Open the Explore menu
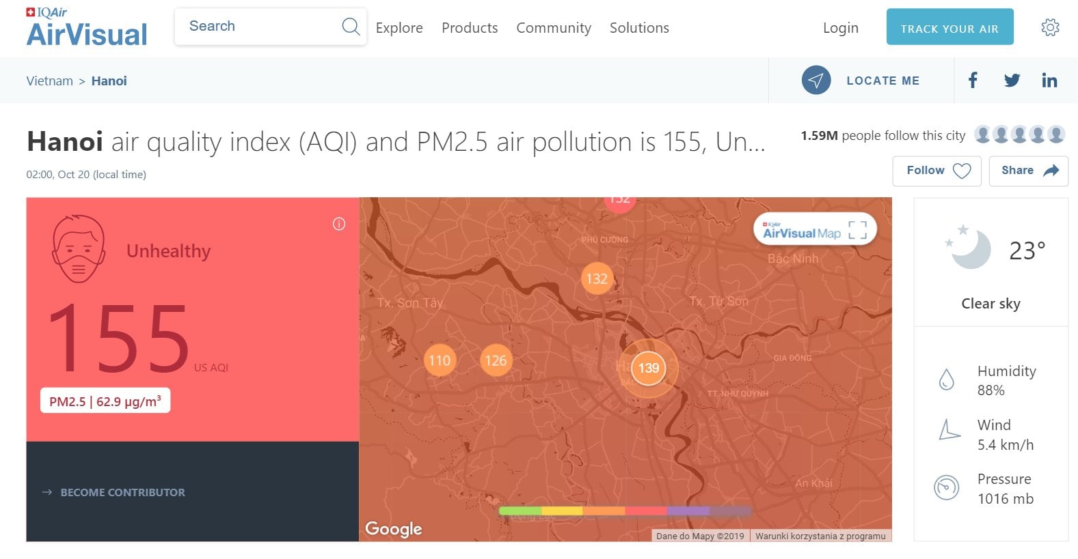Screen dimensions: 1078x559 coord(399,28)
